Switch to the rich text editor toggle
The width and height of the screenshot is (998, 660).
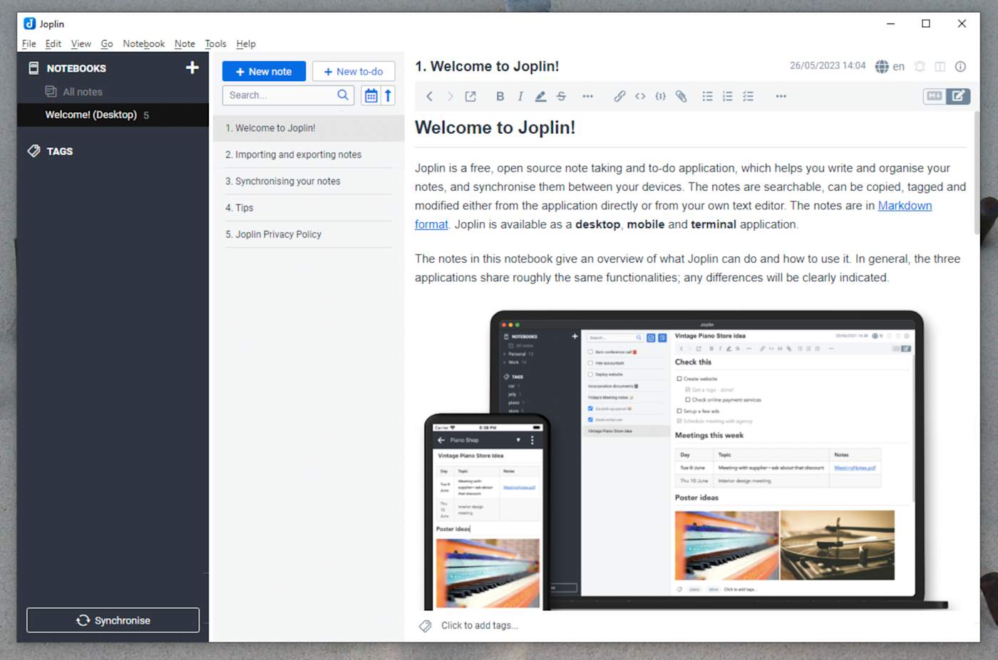958,96
